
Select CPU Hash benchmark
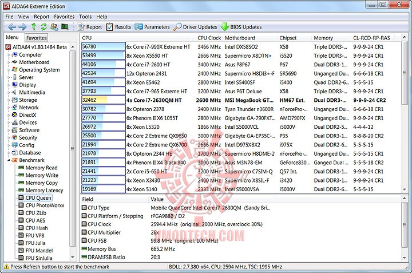click(x=37, y=228)
